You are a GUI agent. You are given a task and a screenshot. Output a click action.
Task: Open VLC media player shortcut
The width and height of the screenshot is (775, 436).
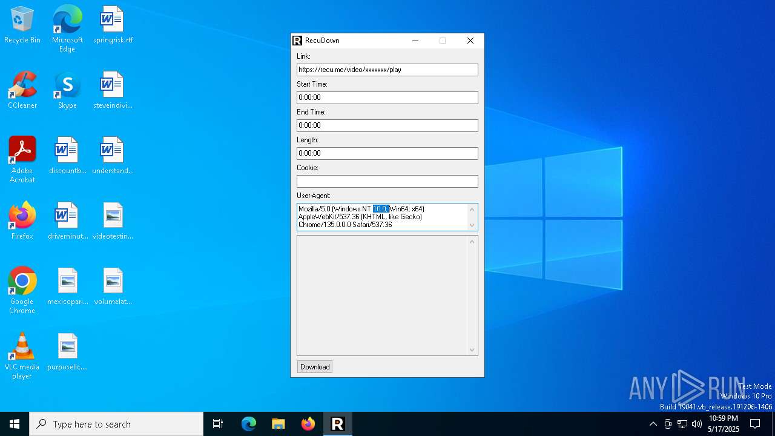22,356
